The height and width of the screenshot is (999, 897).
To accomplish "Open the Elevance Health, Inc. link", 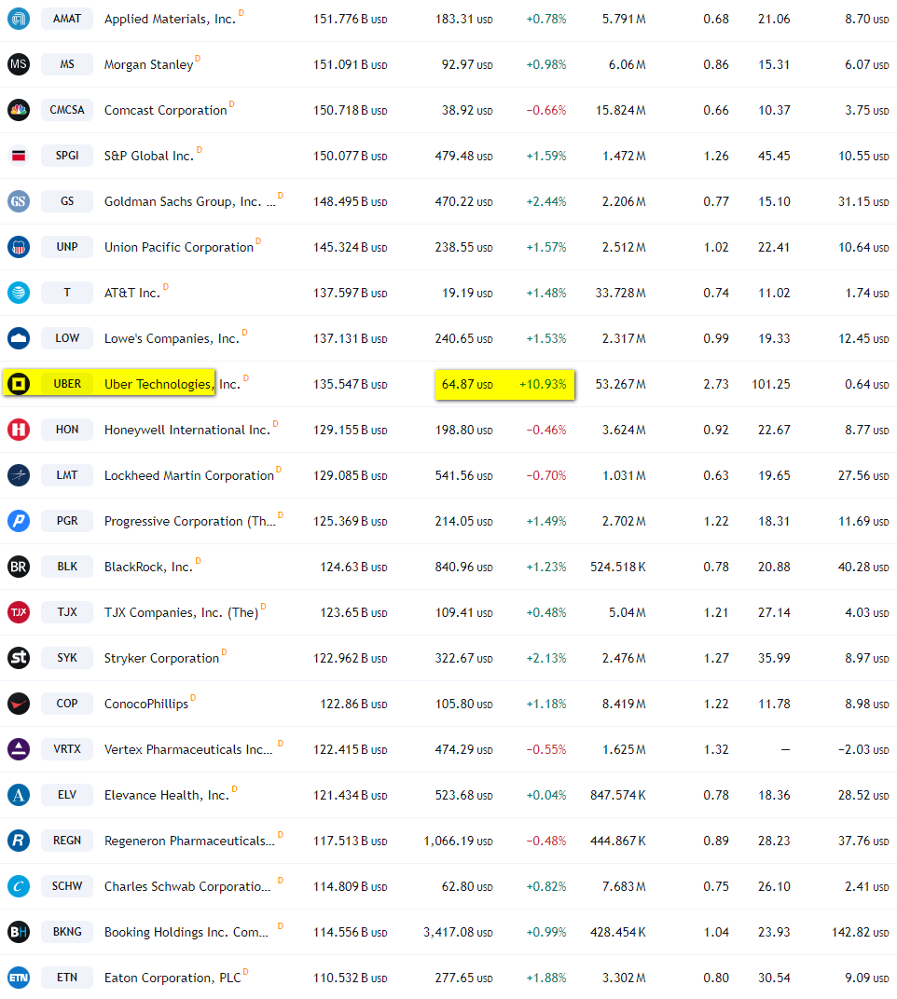I will tap(166, 795).
